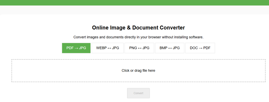Click the 'Convert images and documents directly' description text
Image resolution: width=269 pixels, height=102 pixels.
(x=138, y=37)
